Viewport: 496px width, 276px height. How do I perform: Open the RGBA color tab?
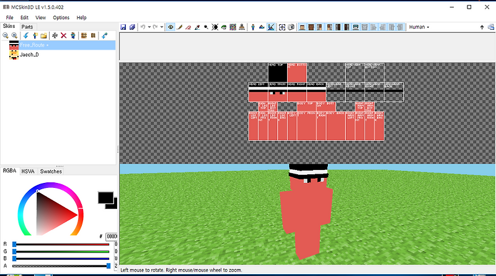pos(9,171)
